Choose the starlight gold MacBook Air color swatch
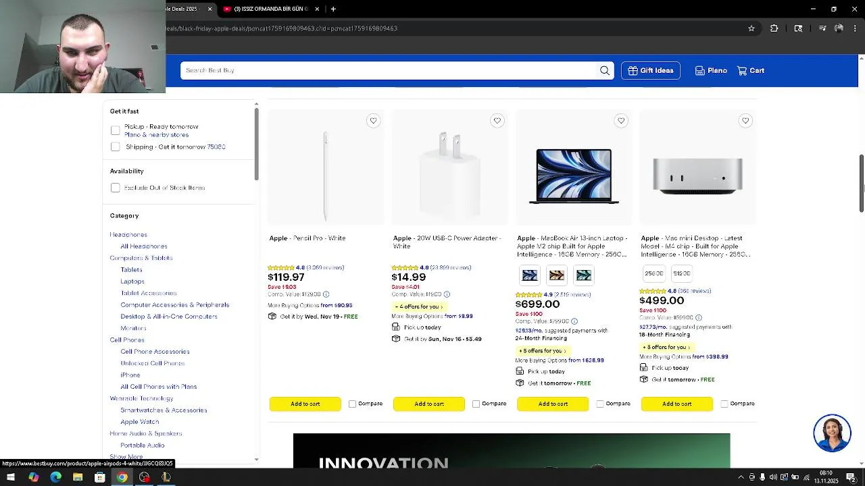Screen dimensions: 865x486 557,275
